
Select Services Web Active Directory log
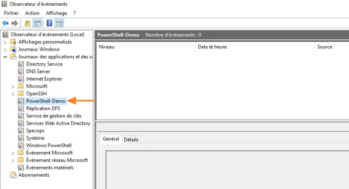pyautogui.click(x=58, y=123)
